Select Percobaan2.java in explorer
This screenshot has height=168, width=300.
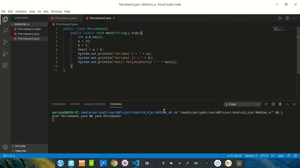click(29, 38)
